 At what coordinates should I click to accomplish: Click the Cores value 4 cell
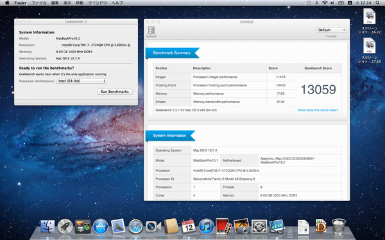pyautogui.click(x=205, y=195)
